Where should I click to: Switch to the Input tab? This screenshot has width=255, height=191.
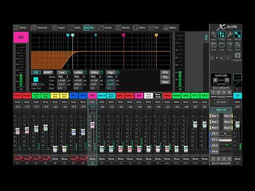tap(58, 28)
